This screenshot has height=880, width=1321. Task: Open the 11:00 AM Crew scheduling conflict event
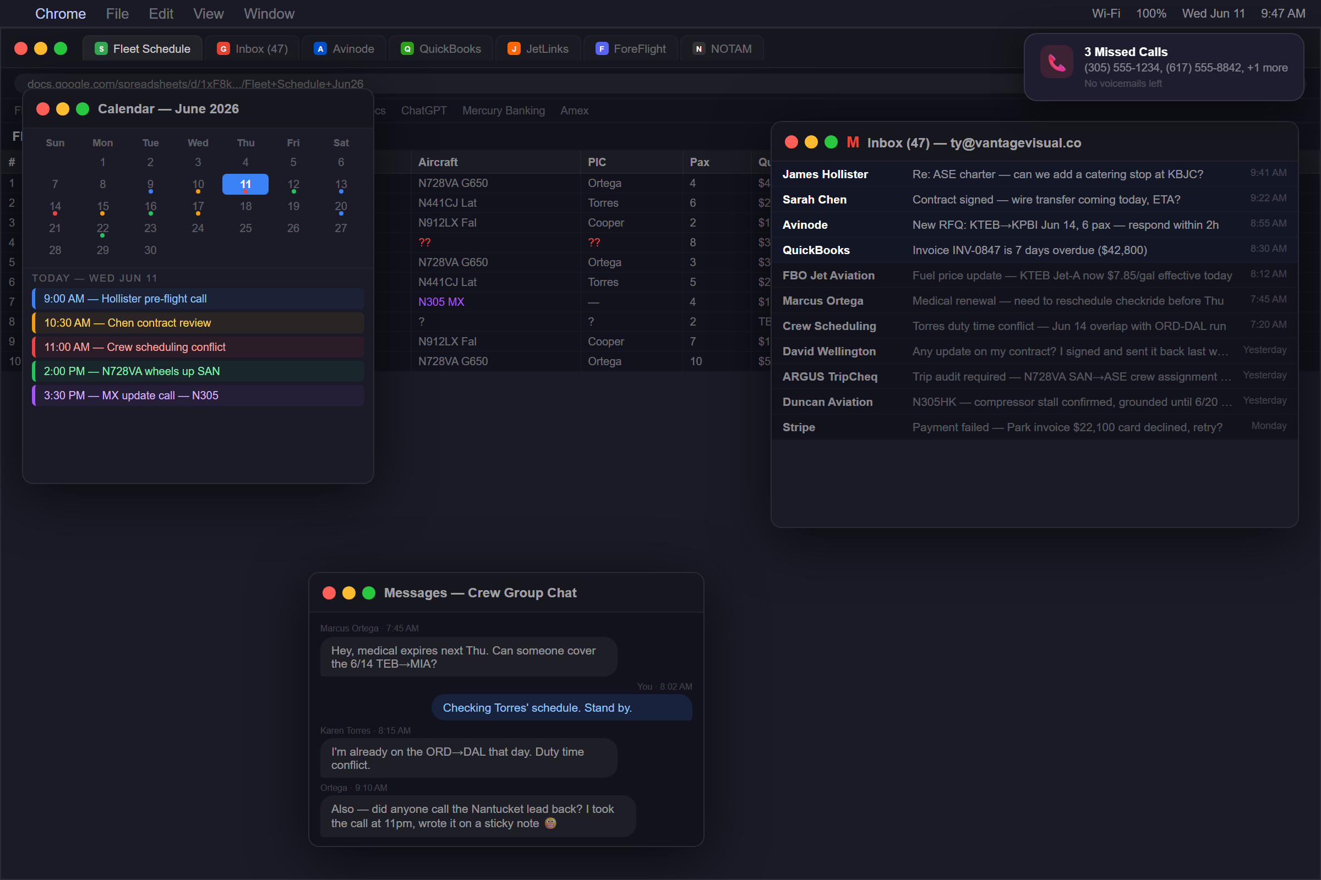point(198,347)
